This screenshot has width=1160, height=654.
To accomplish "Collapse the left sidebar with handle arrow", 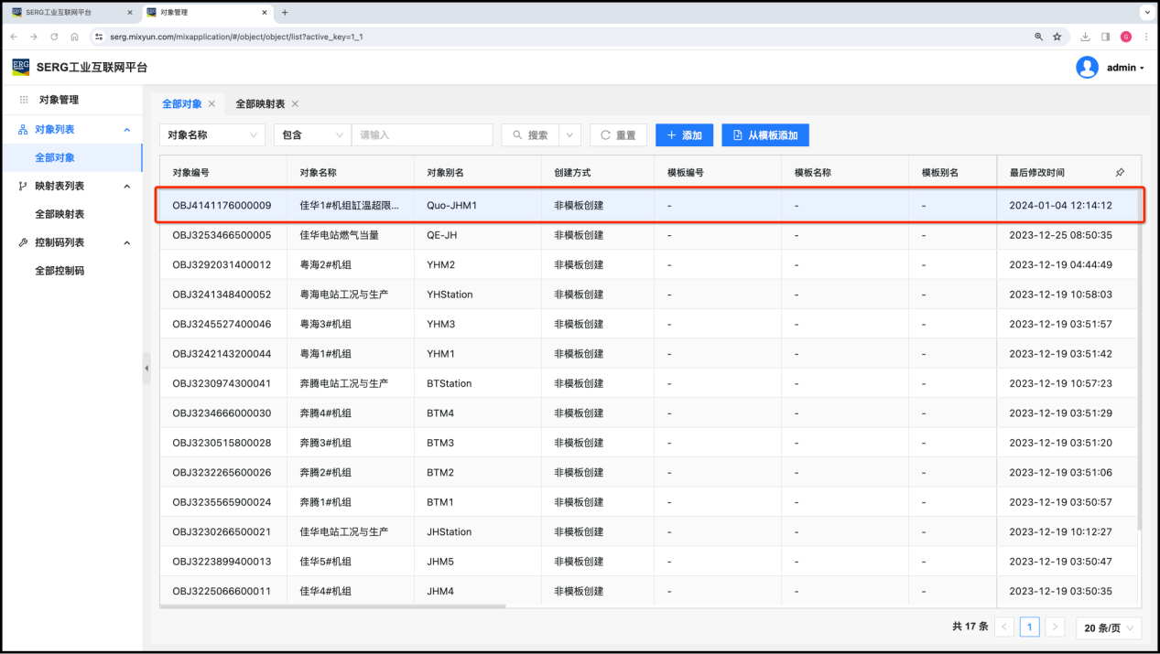I will pos(146,368).
